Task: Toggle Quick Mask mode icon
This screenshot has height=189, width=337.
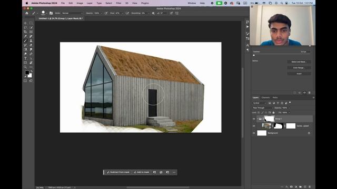Action: [25, 81]
